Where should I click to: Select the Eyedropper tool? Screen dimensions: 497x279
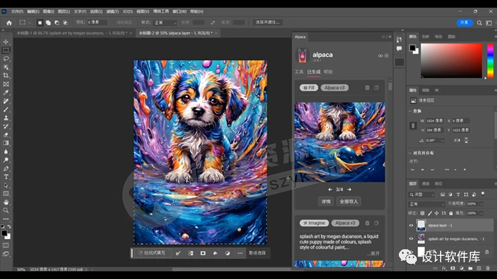pyautogui.click(x=6, y=93)
